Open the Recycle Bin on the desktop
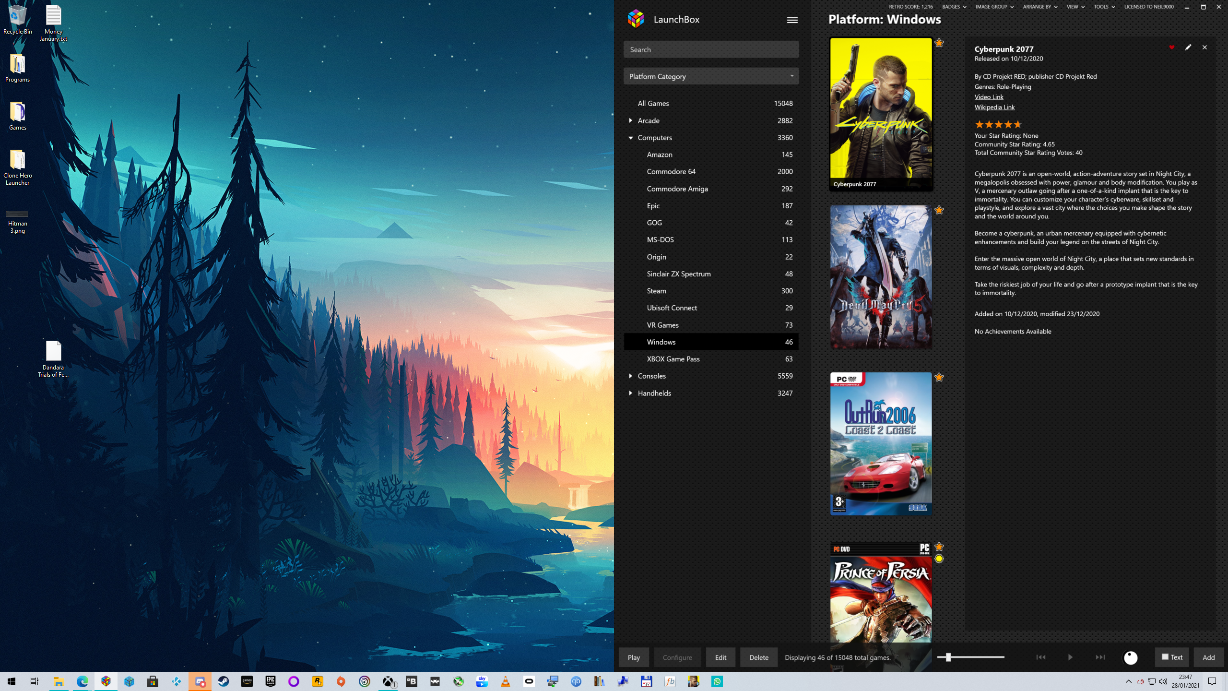Viewport: 1228px width, 691px height. tap(18, 20)
